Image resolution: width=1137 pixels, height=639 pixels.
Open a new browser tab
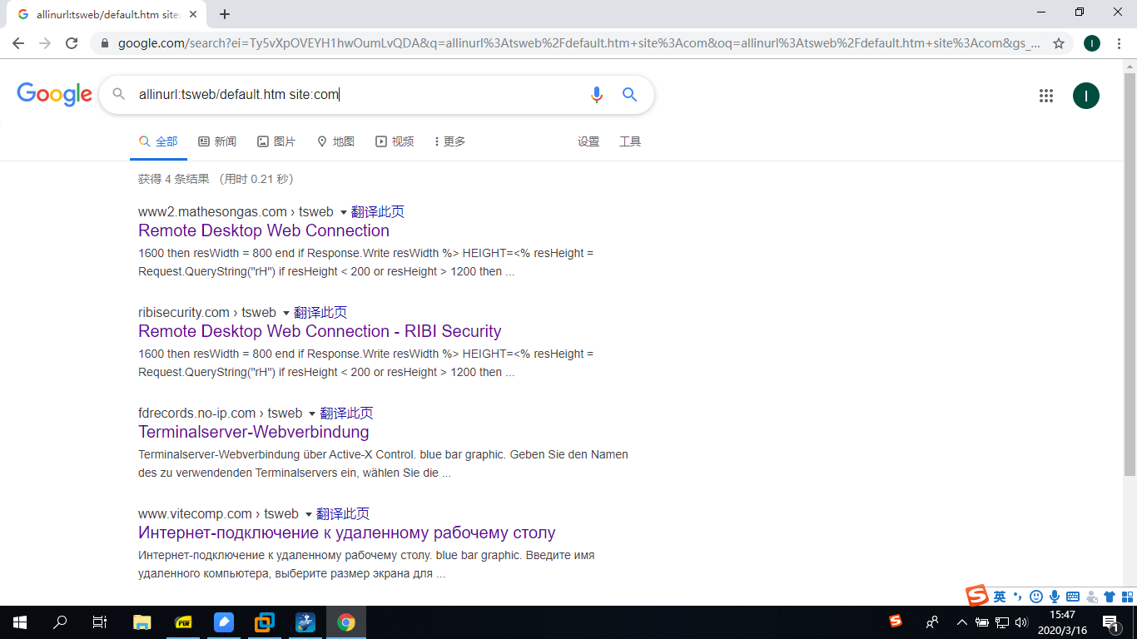(x=225, y=14)
